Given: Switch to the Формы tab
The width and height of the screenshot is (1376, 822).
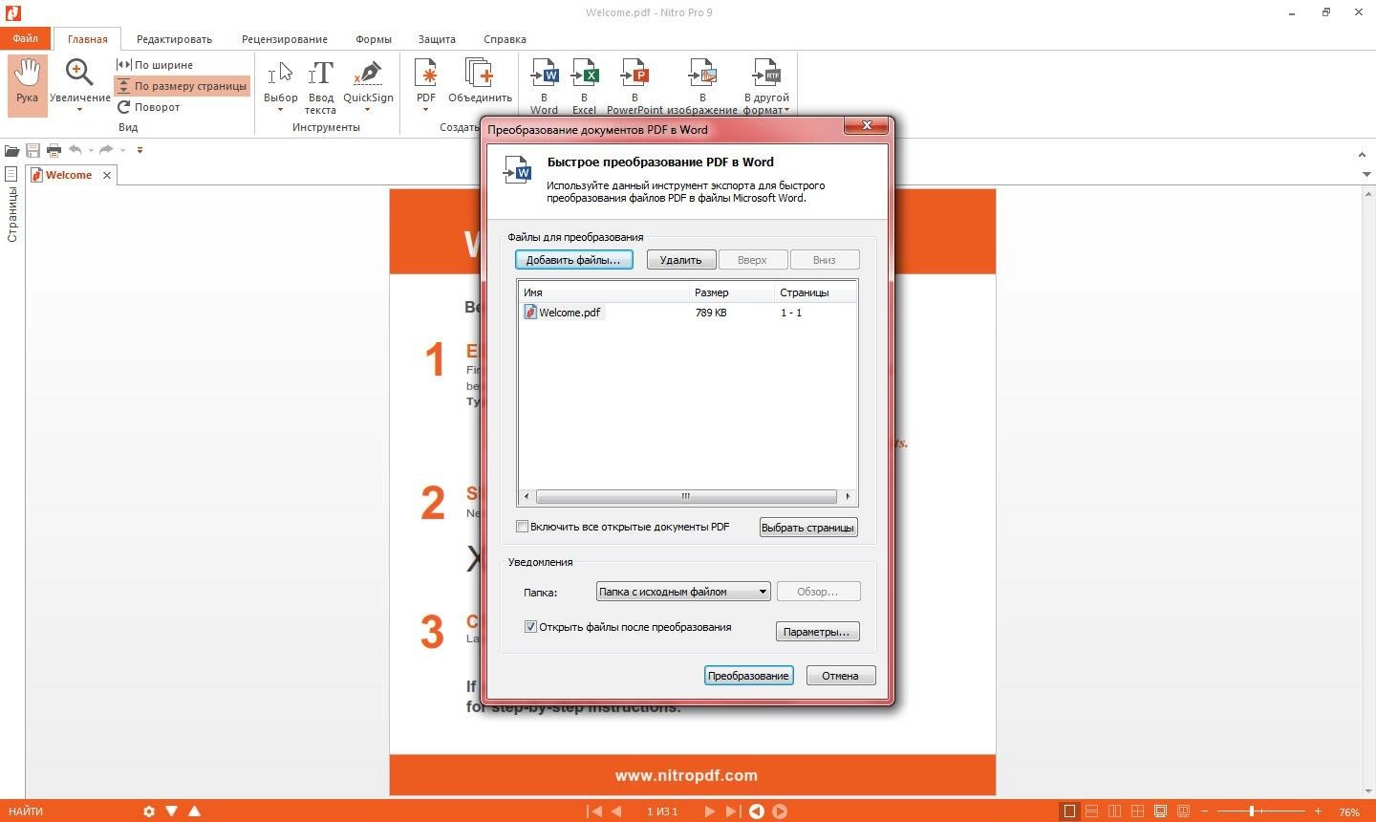Looking at the screenshot, I should coord(374,39).
